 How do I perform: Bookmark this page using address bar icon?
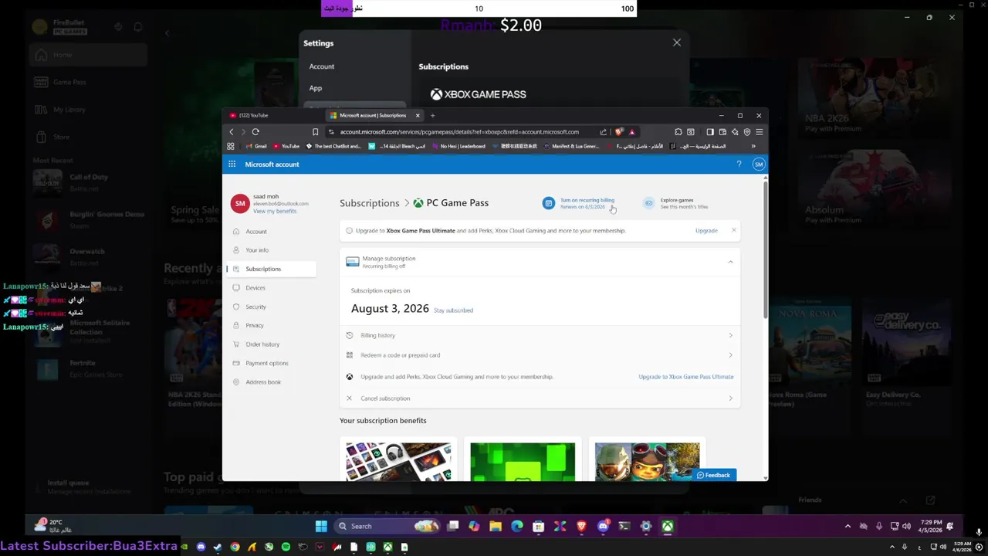(315, 132)
